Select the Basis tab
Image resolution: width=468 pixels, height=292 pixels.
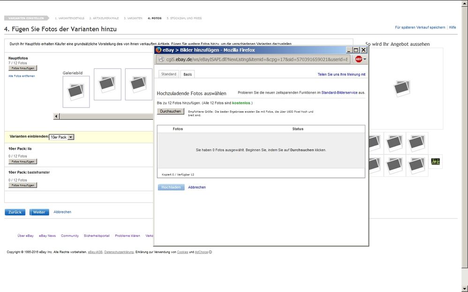tap(187, 74)
